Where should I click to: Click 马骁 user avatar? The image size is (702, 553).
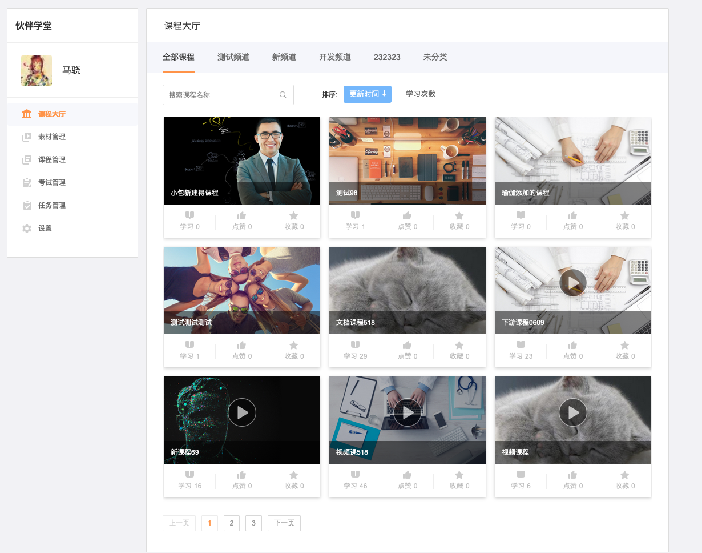(x=37, y=70)
